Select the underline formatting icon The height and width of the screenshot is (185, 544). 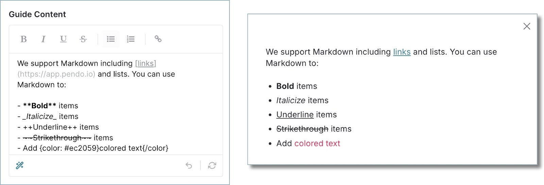point(63,39)
